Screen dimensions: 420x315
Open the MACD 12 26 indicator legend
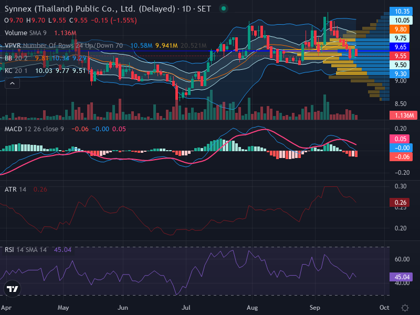34,129
